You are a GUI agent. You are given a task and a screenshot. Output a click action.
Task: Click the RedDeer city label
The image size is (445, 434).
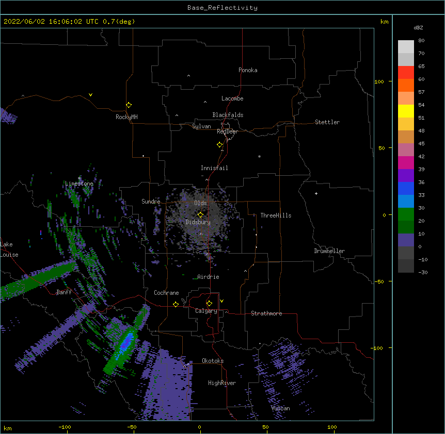[x=227, y=131]
